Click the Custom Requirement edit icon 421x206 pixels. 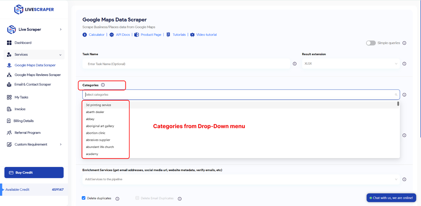9,144
